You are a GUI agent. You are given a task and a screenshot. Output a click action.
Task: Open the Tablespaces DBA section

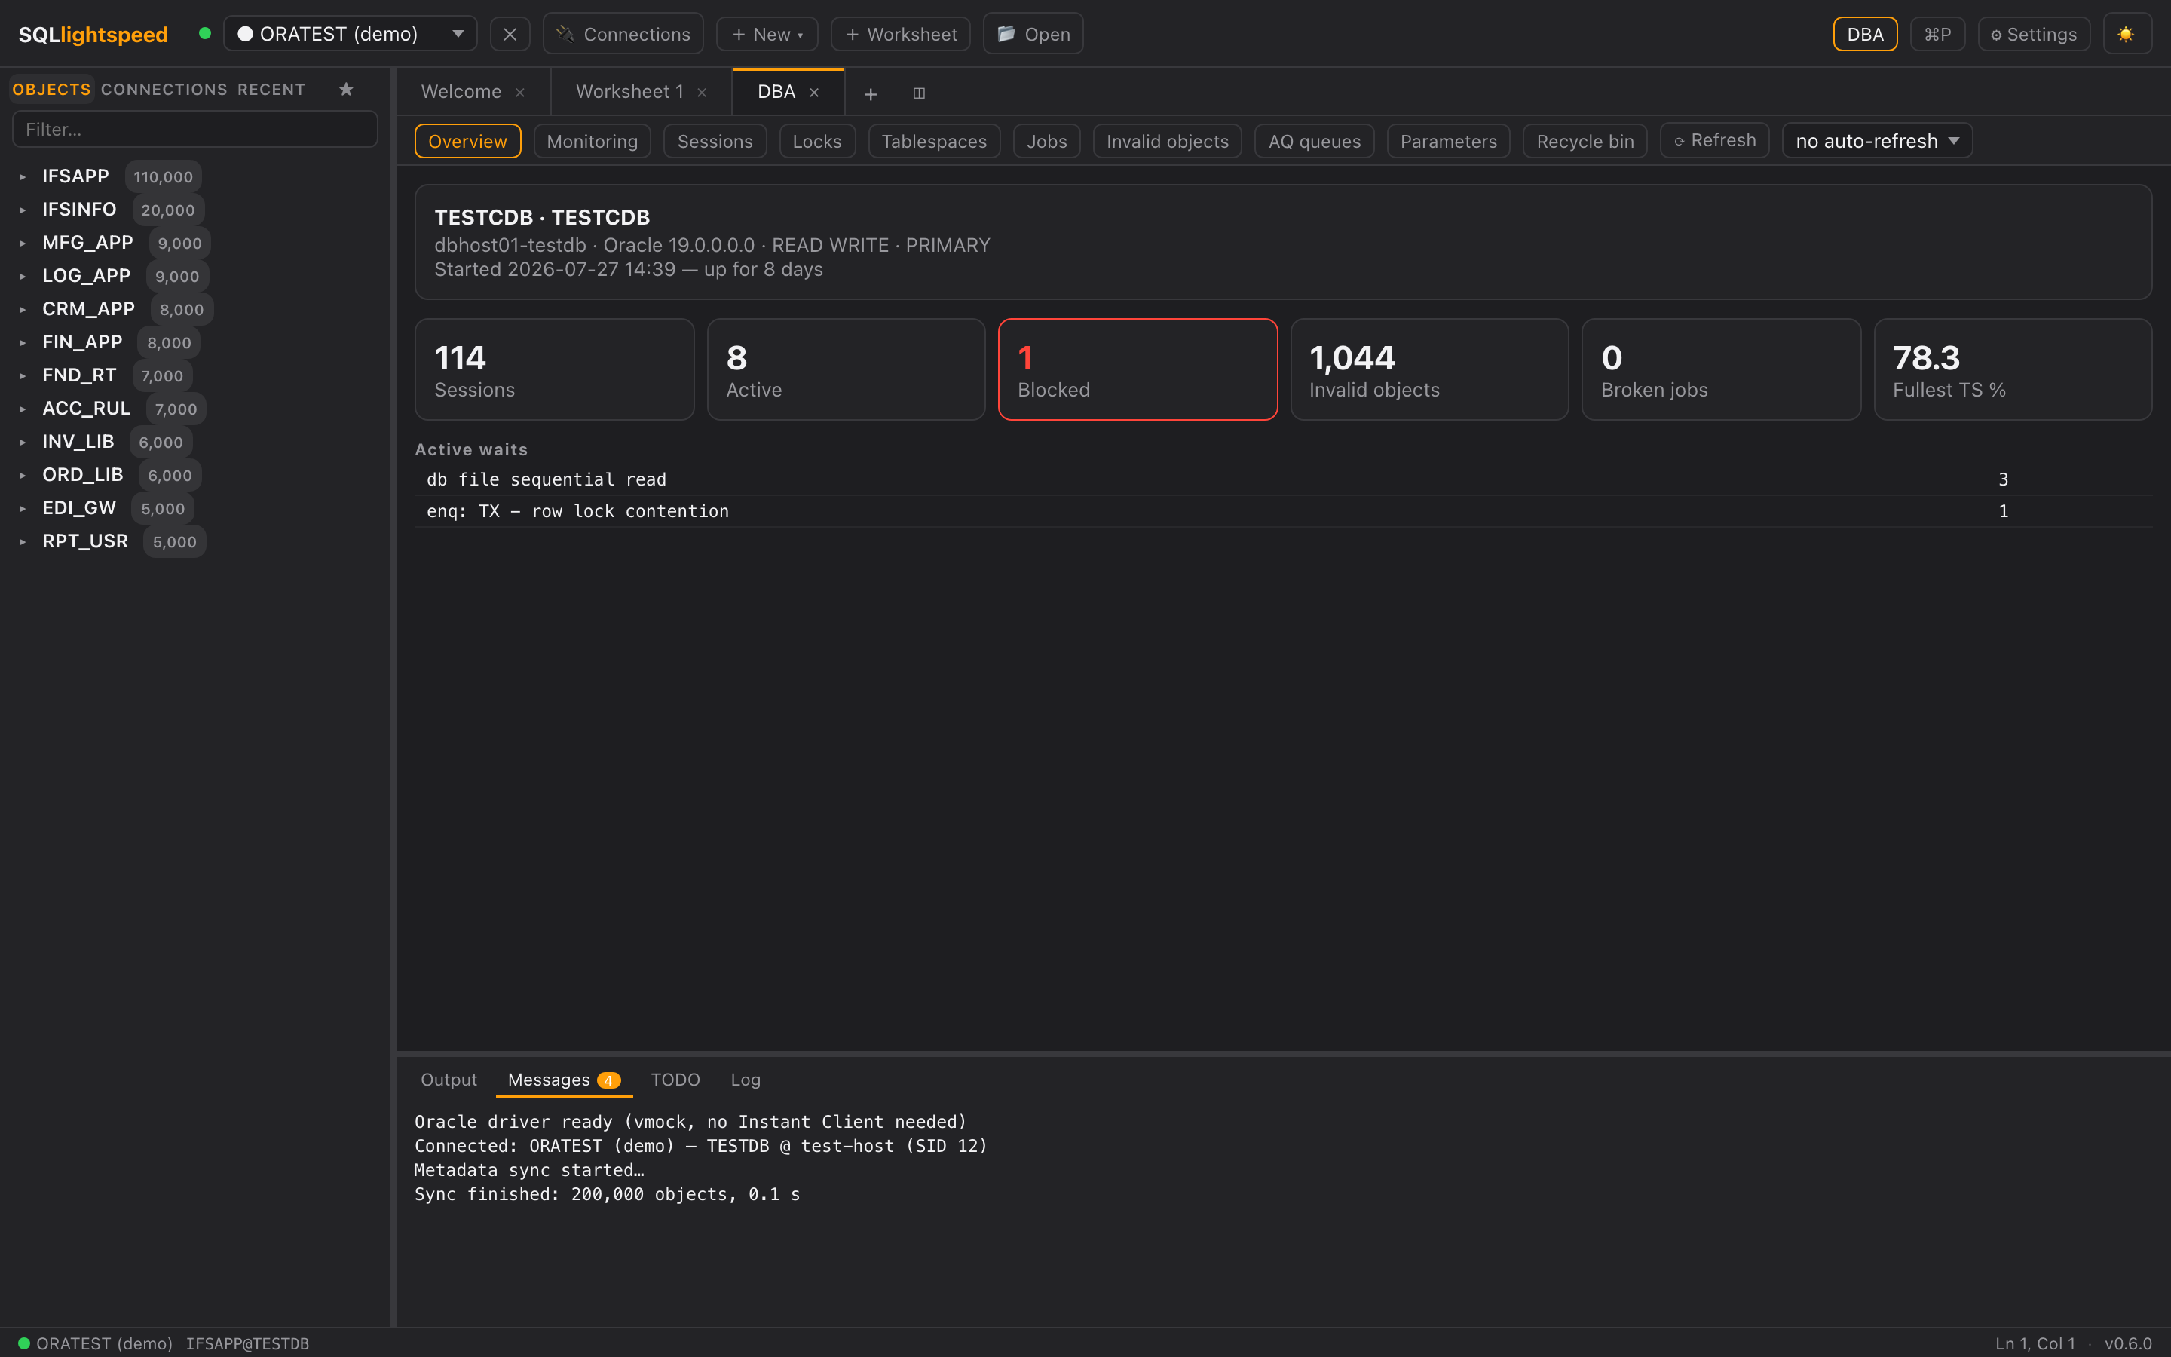tap(934, 142)
